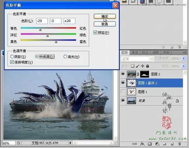
Task: Click the 确定 (OK) button
Action: tap(105, 16)
